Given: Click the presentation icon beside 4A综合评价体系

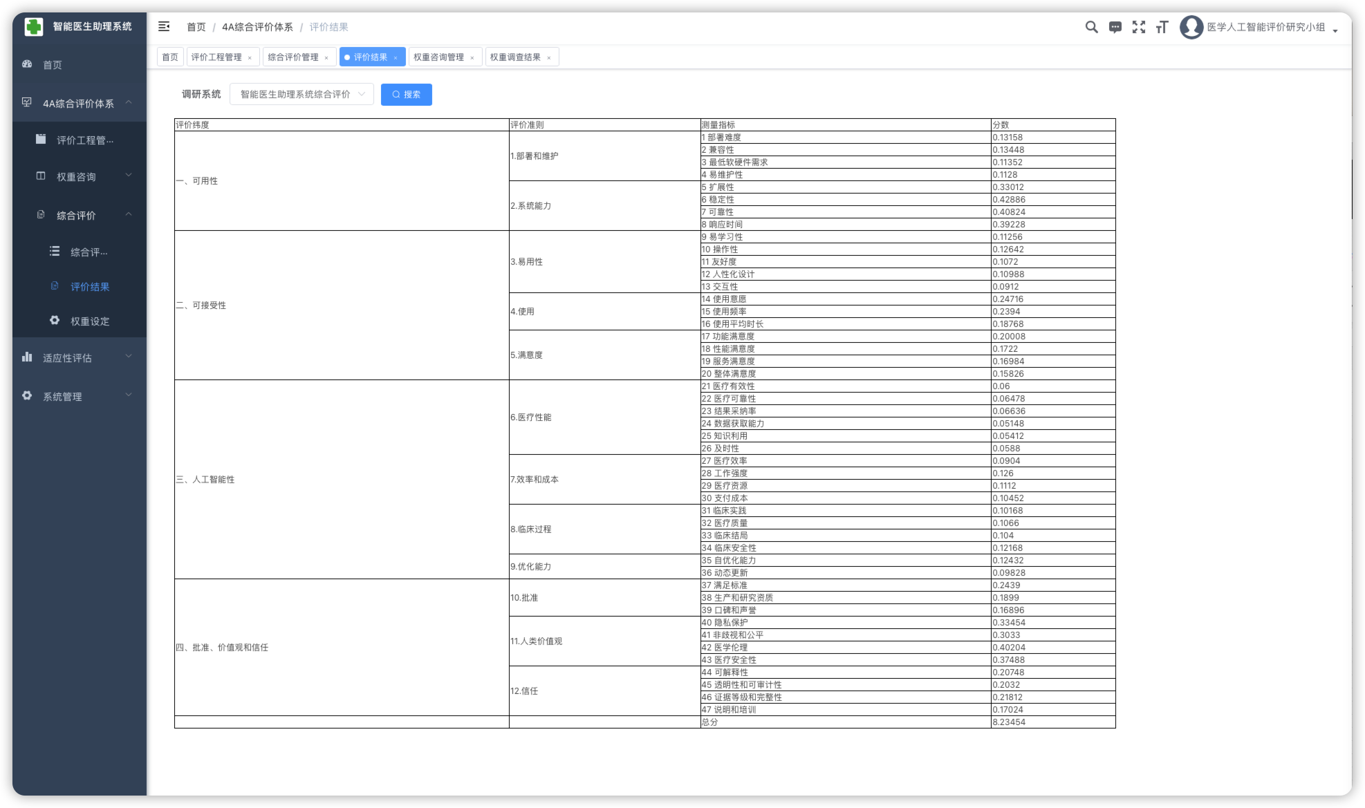Looking at the screenshot, I should coord(27,102).
